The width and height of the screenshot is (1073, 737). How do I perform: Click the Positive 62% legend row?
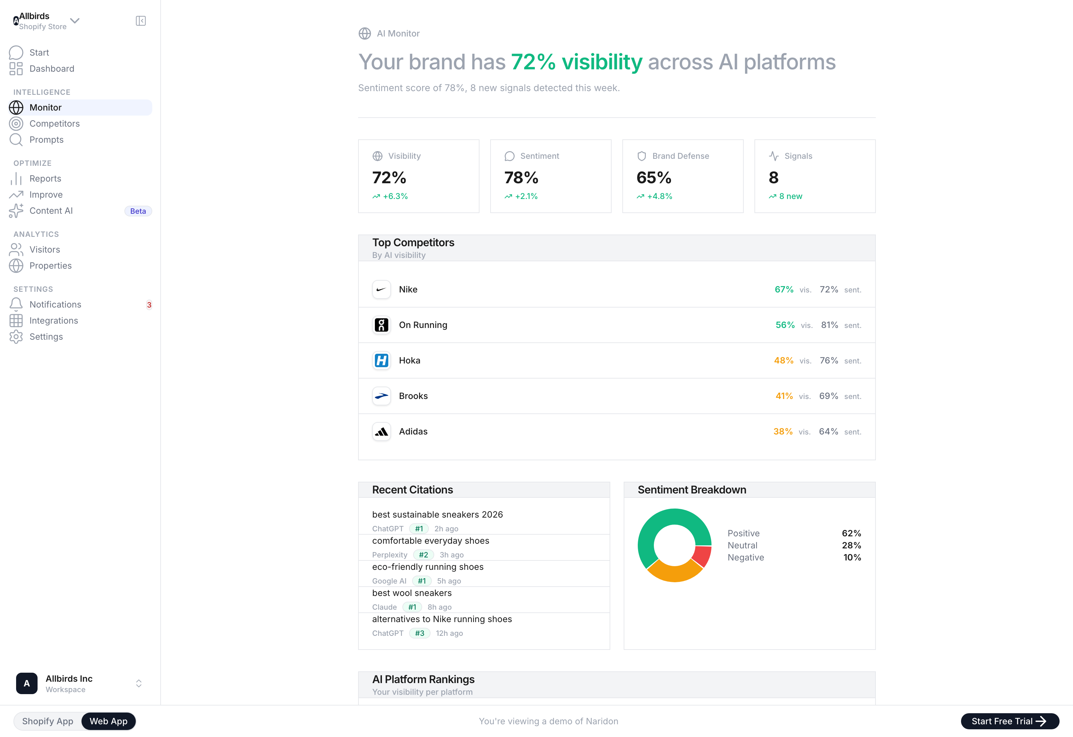pos(794,533)
